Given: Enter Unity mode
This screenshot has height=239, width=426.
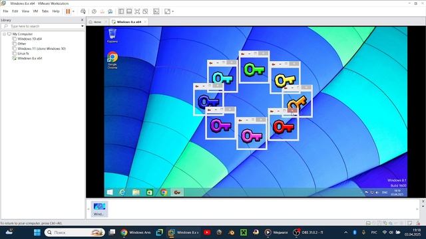Looking at the screenshot, I should 145,11.
